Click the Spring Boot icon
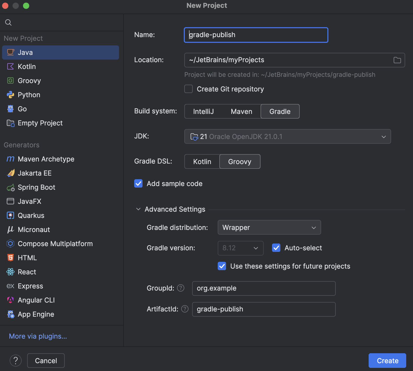This screenshot has width=413, height=371. (x=10, y=187)
